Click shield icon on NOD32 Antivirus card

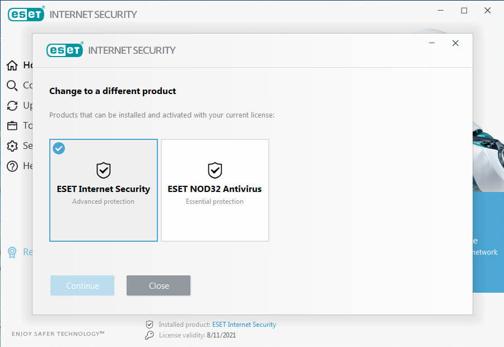point(214,170)
